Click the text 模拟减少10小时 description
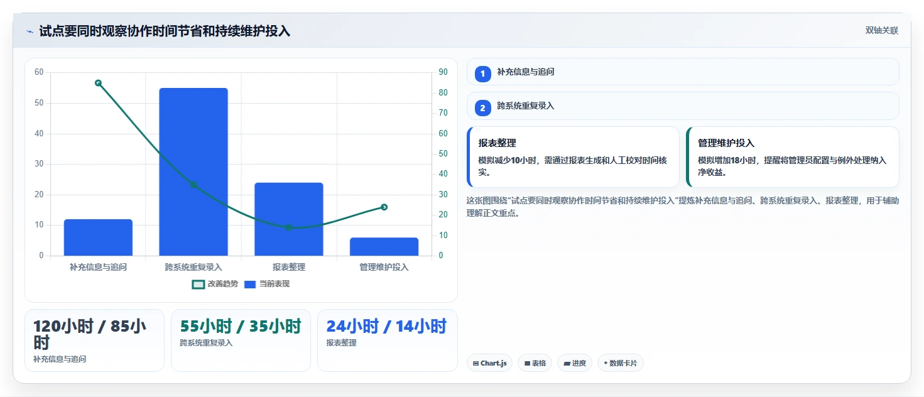 [573, 166]
